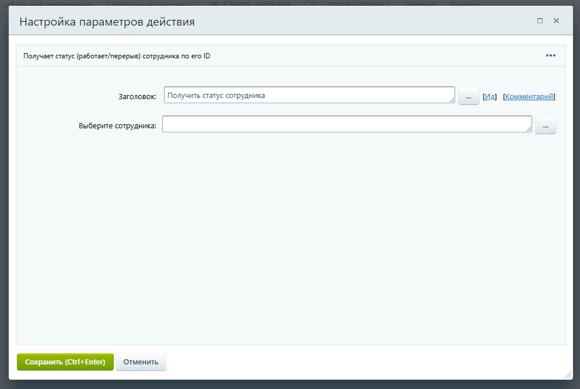
Task: Open the ellipsis menu in the action header
Action: click(x=550, y=55)
